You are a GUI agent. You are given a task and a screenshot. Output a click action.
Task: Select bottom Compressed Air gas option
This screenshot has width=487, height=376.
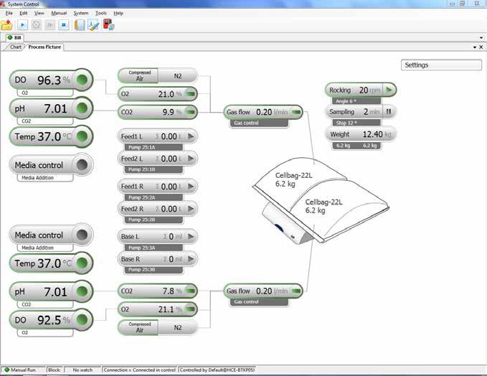[139, 327]
